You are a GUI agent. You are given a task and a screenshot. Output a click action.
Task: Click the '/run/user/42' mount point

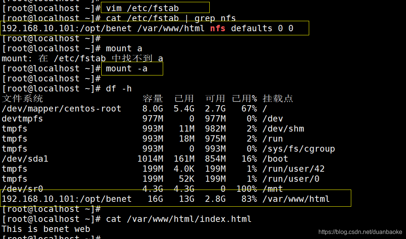294,169
